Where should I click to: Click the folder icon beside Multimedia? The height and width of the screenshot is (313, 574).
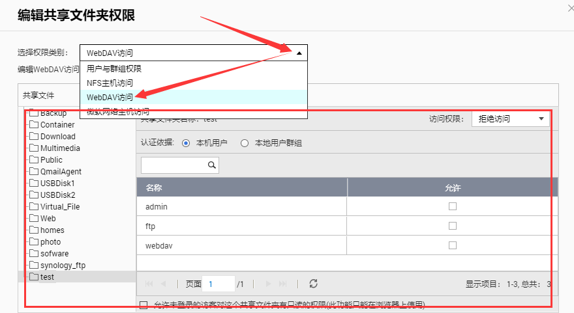click(x=34, y=148)
